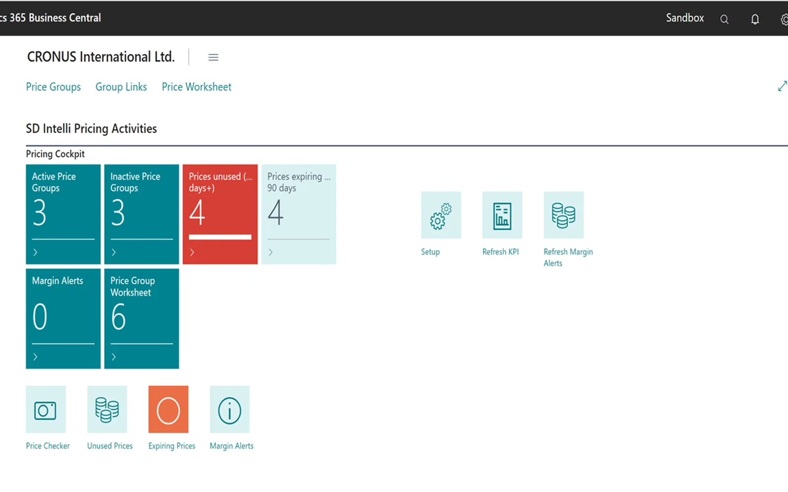Click the chevron on Margin Alerts tile

pyautogui.click(x=35, y=357)
